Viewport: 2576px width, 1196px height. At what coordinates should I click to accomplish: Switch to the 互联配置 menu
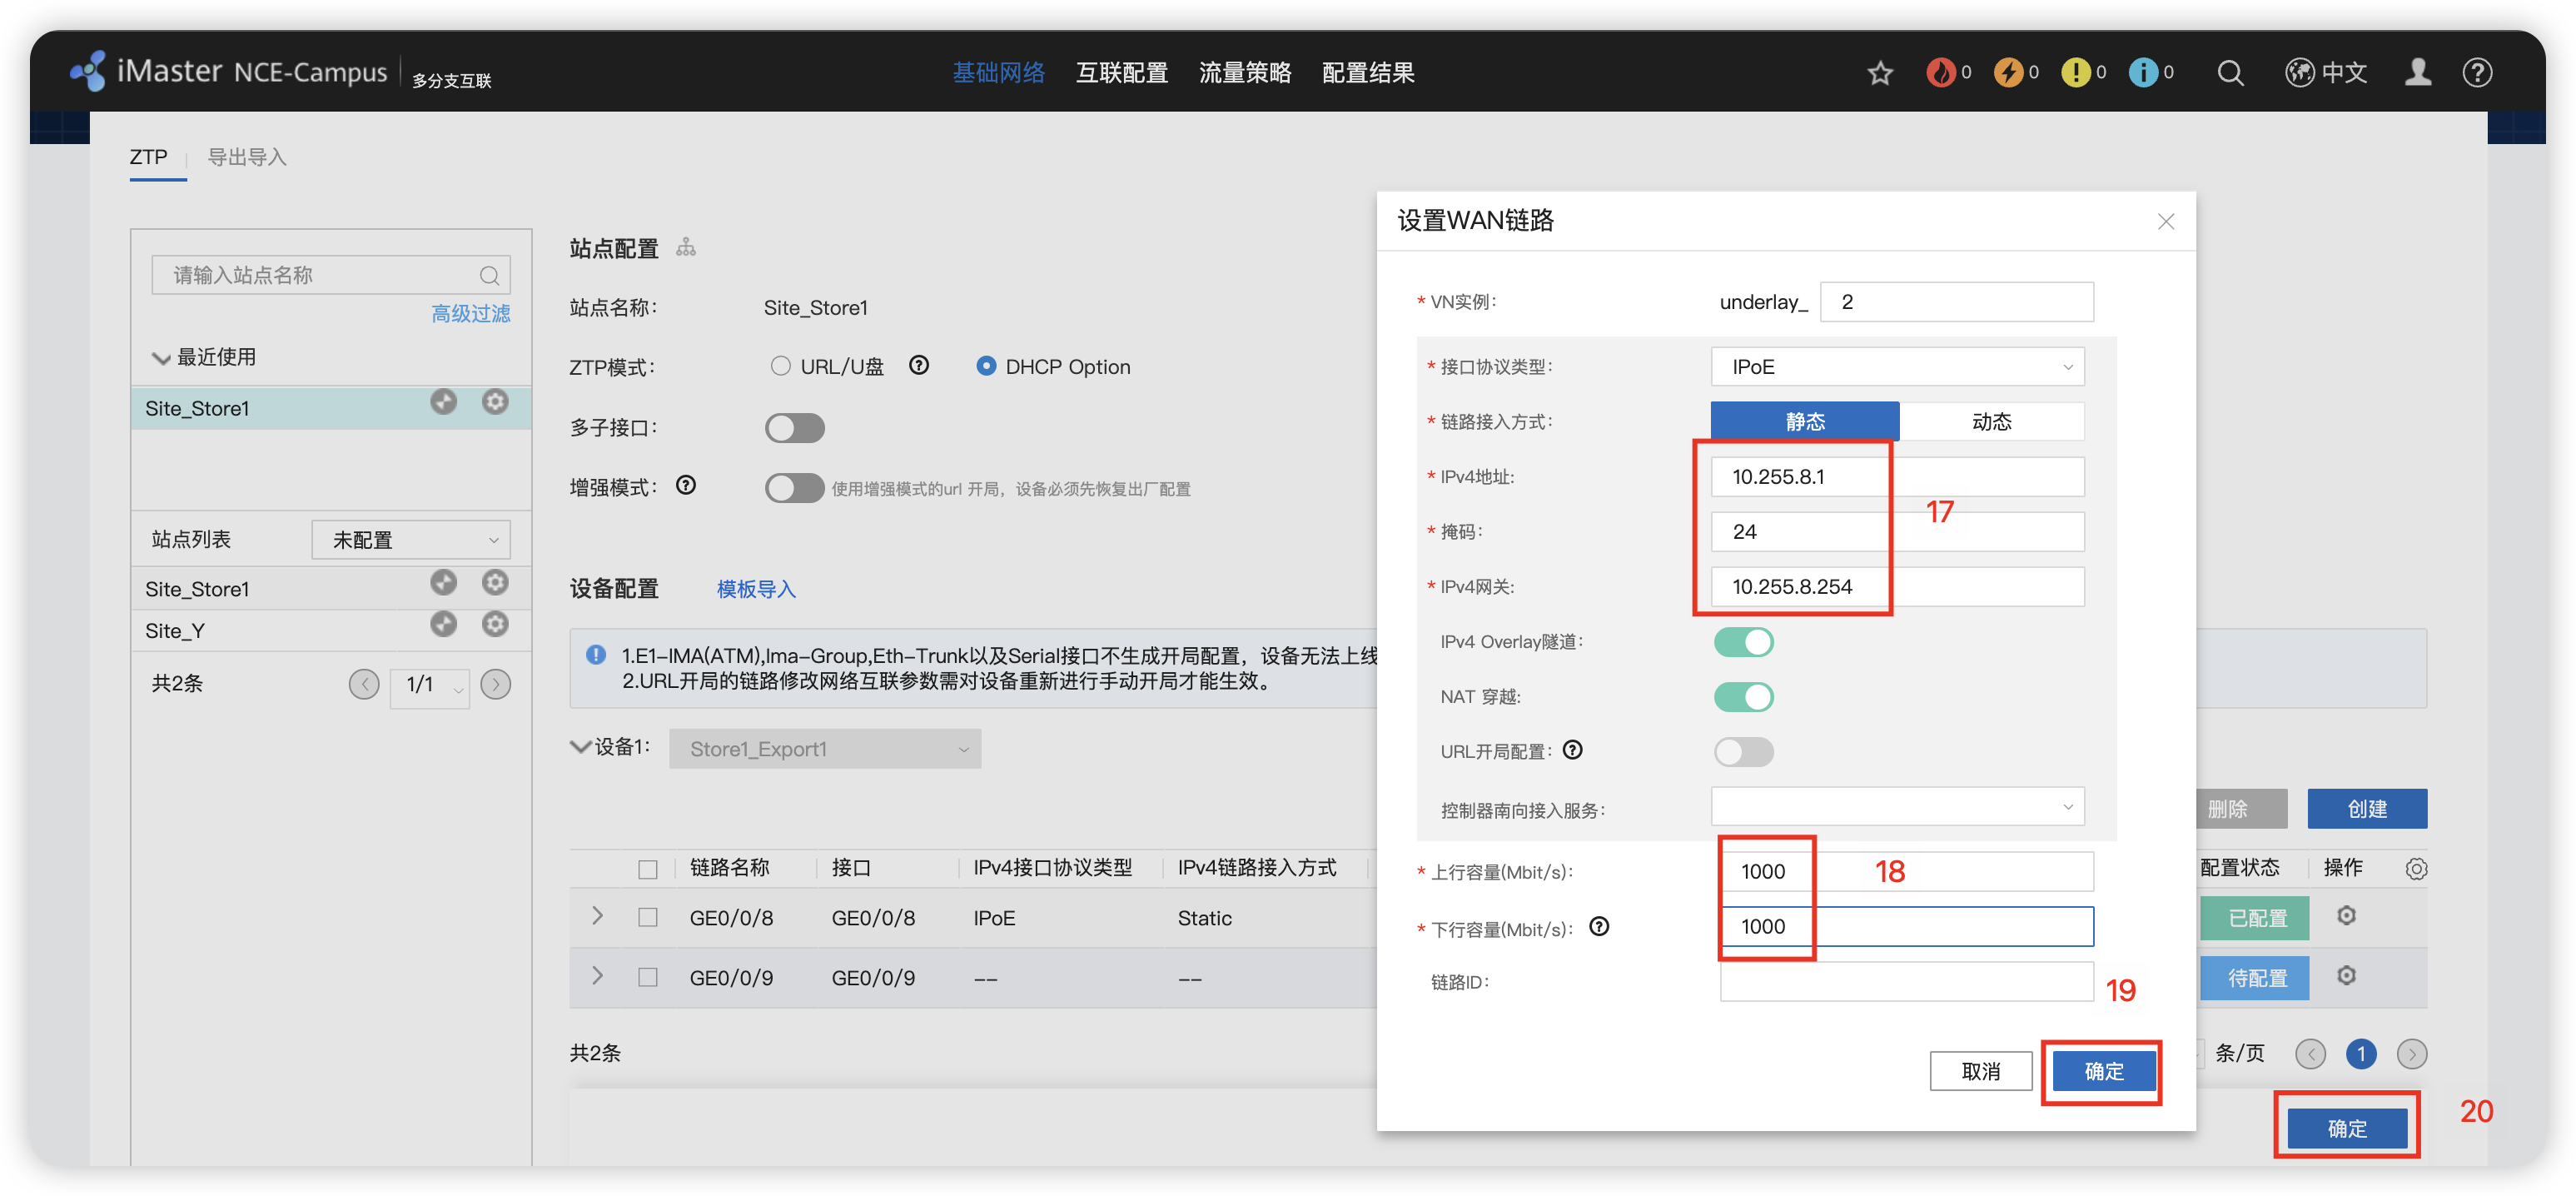(1121, 73)
